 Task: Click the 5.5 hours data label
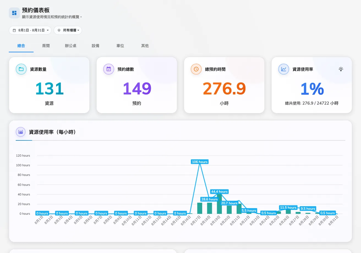click(x=249, y=211)
